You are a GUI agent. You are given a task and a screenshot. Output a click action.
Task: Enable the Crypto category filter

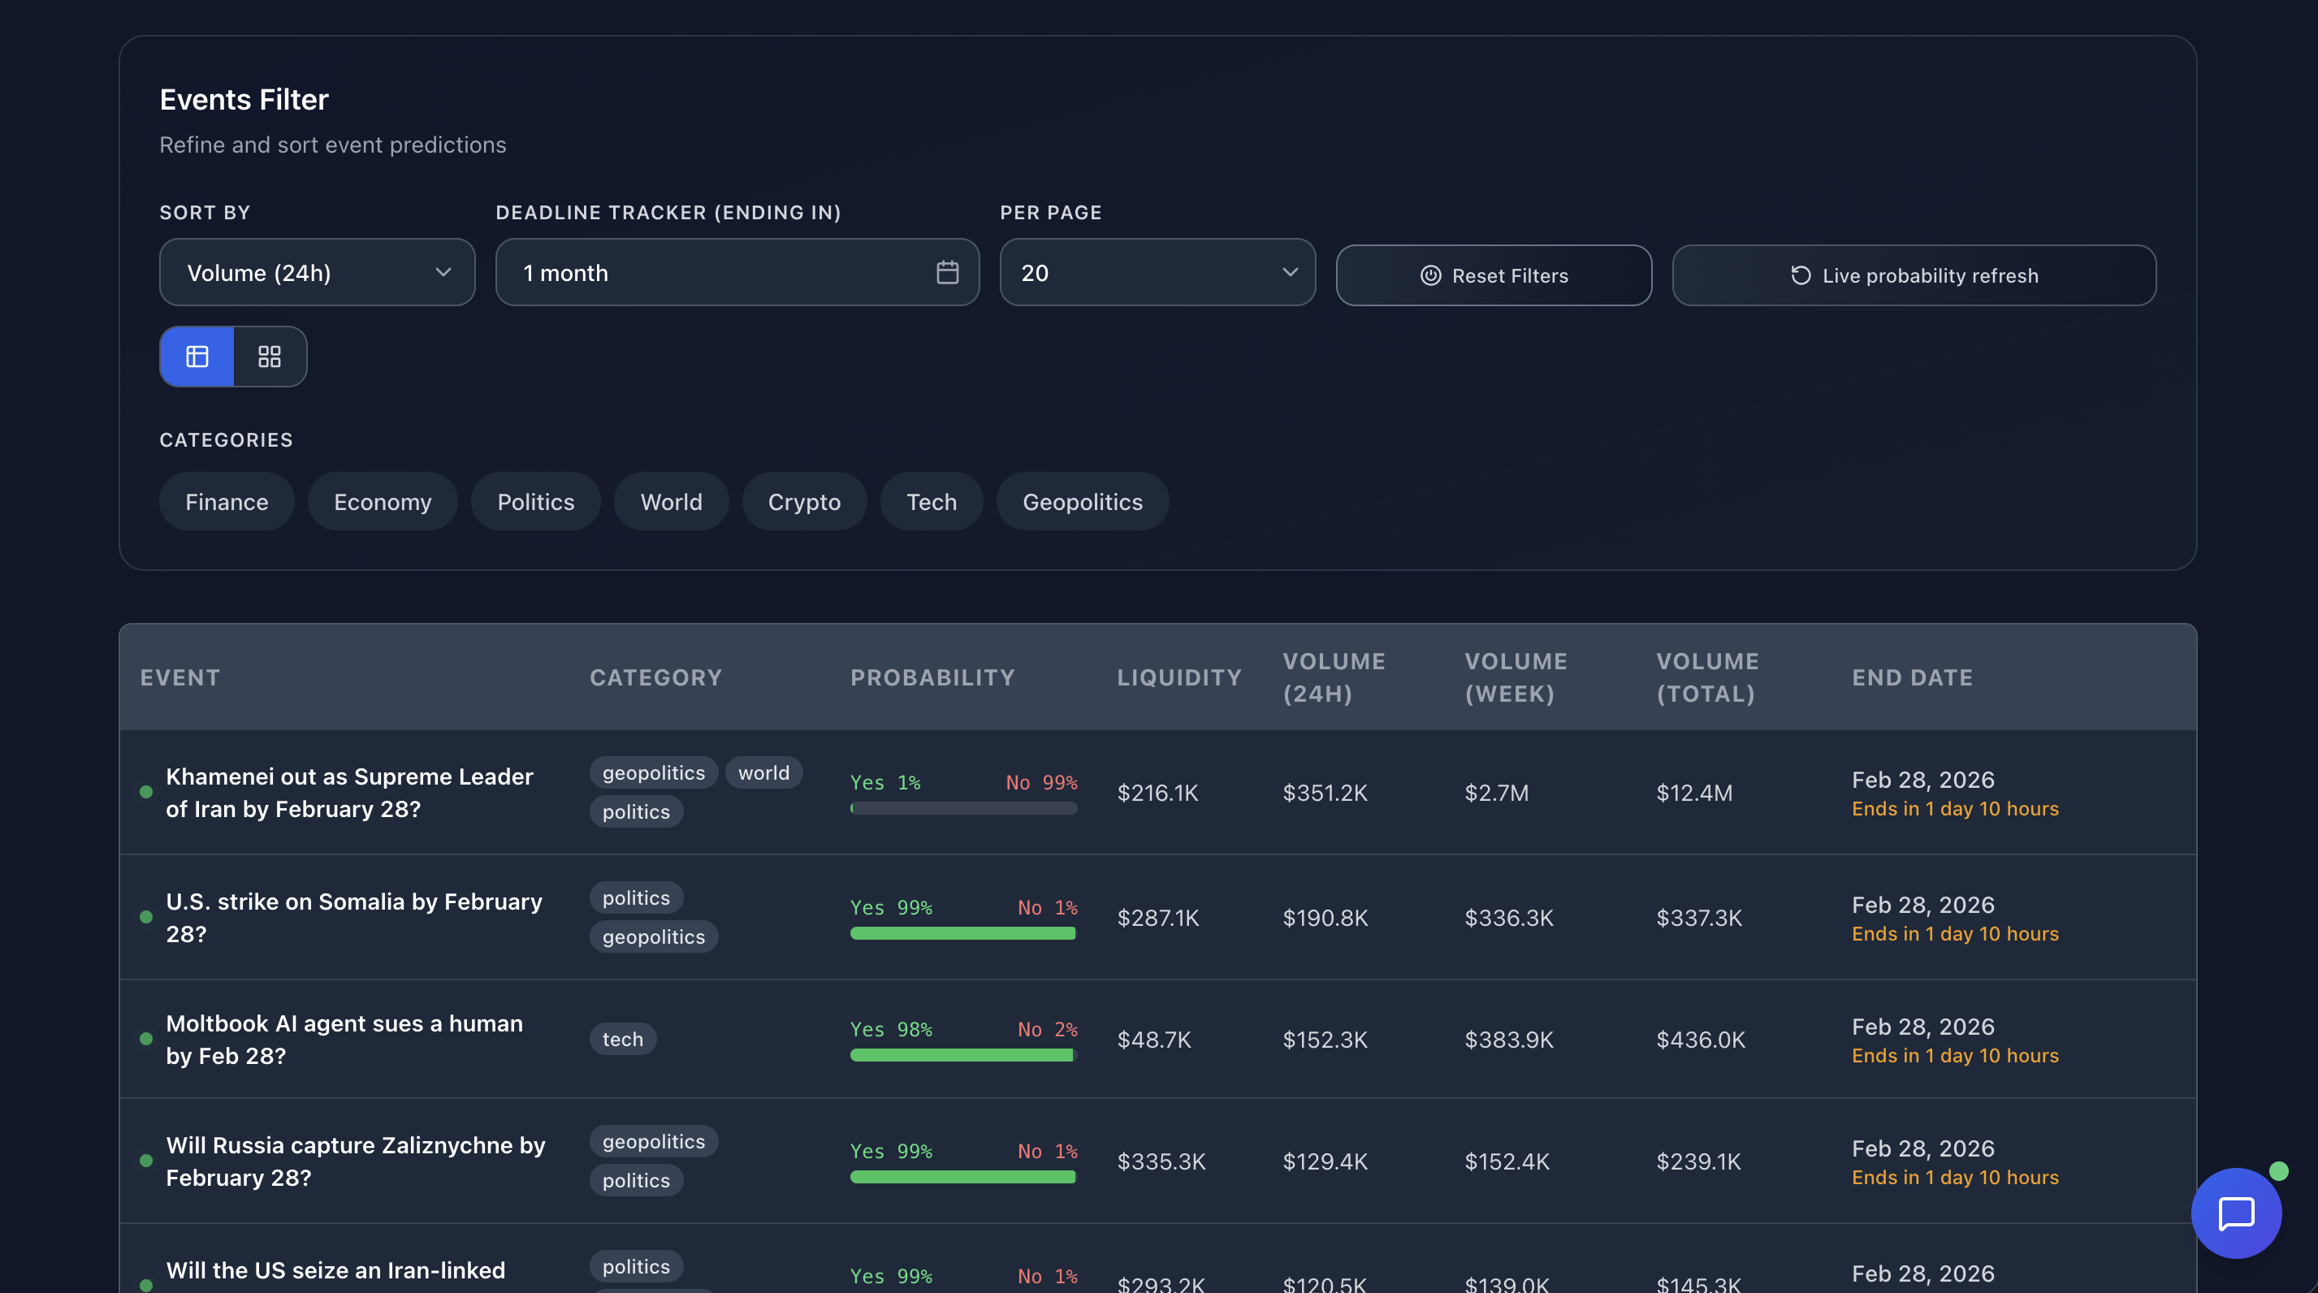tap(803, 501)
